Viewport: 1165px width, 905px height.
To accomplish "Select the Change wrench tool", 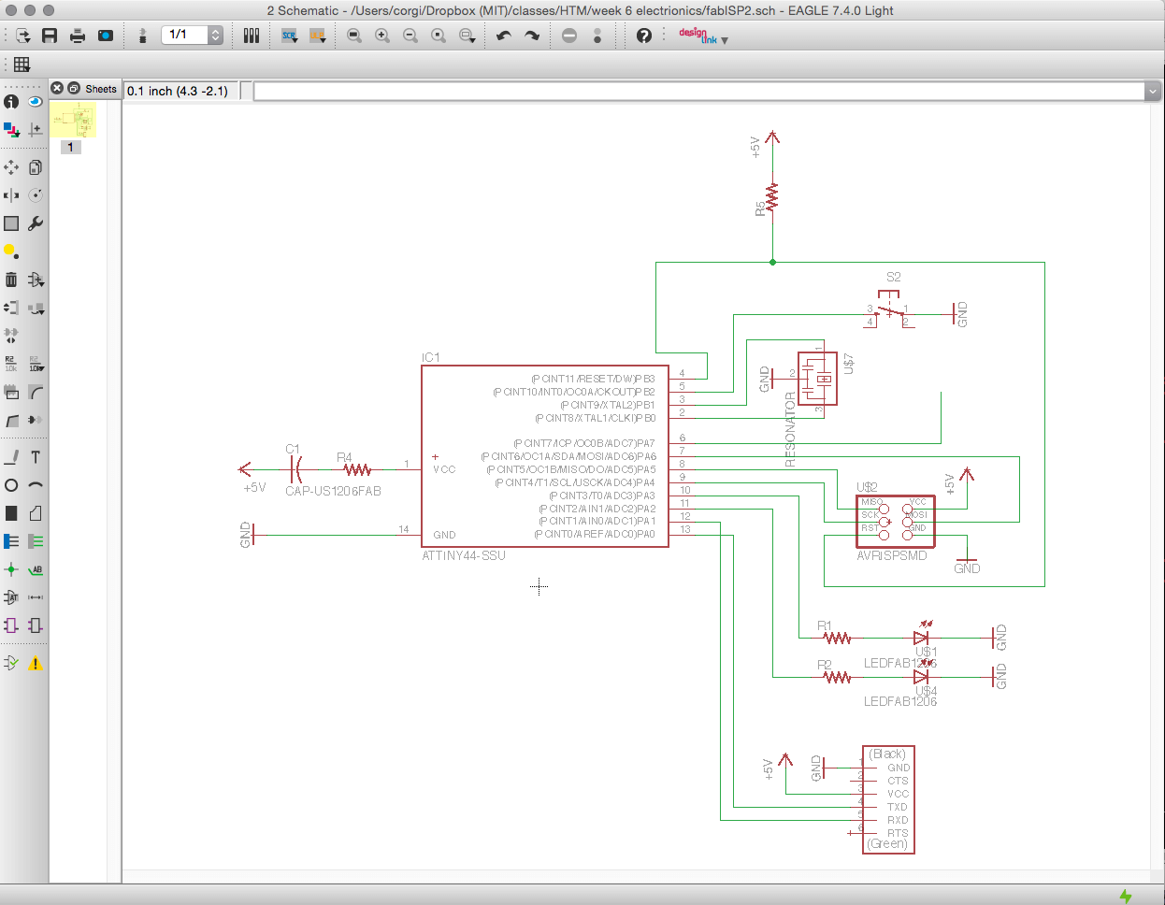I will click(36, 223).
